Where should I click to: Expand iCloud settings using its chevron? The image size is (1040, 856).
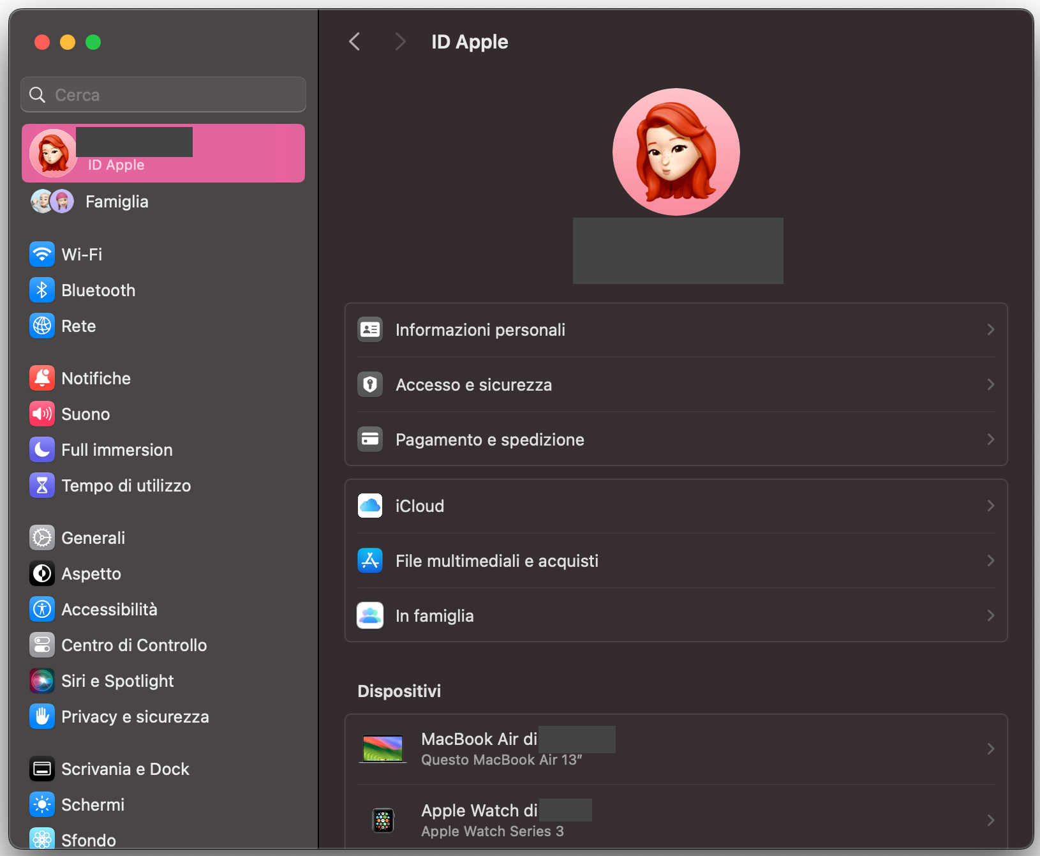(x=990, y=506)
